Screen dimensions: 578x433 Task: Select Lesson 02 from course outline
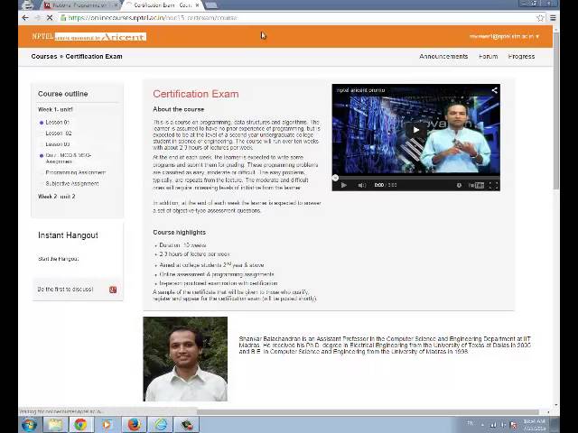(x=59, y=133)
